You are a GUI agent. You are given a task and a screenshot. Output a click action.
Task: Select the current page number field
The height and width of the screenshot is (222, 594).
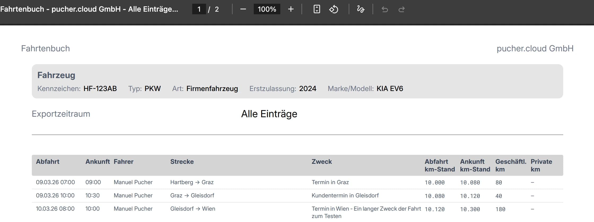pyautogui.click(x=199, y=9)
